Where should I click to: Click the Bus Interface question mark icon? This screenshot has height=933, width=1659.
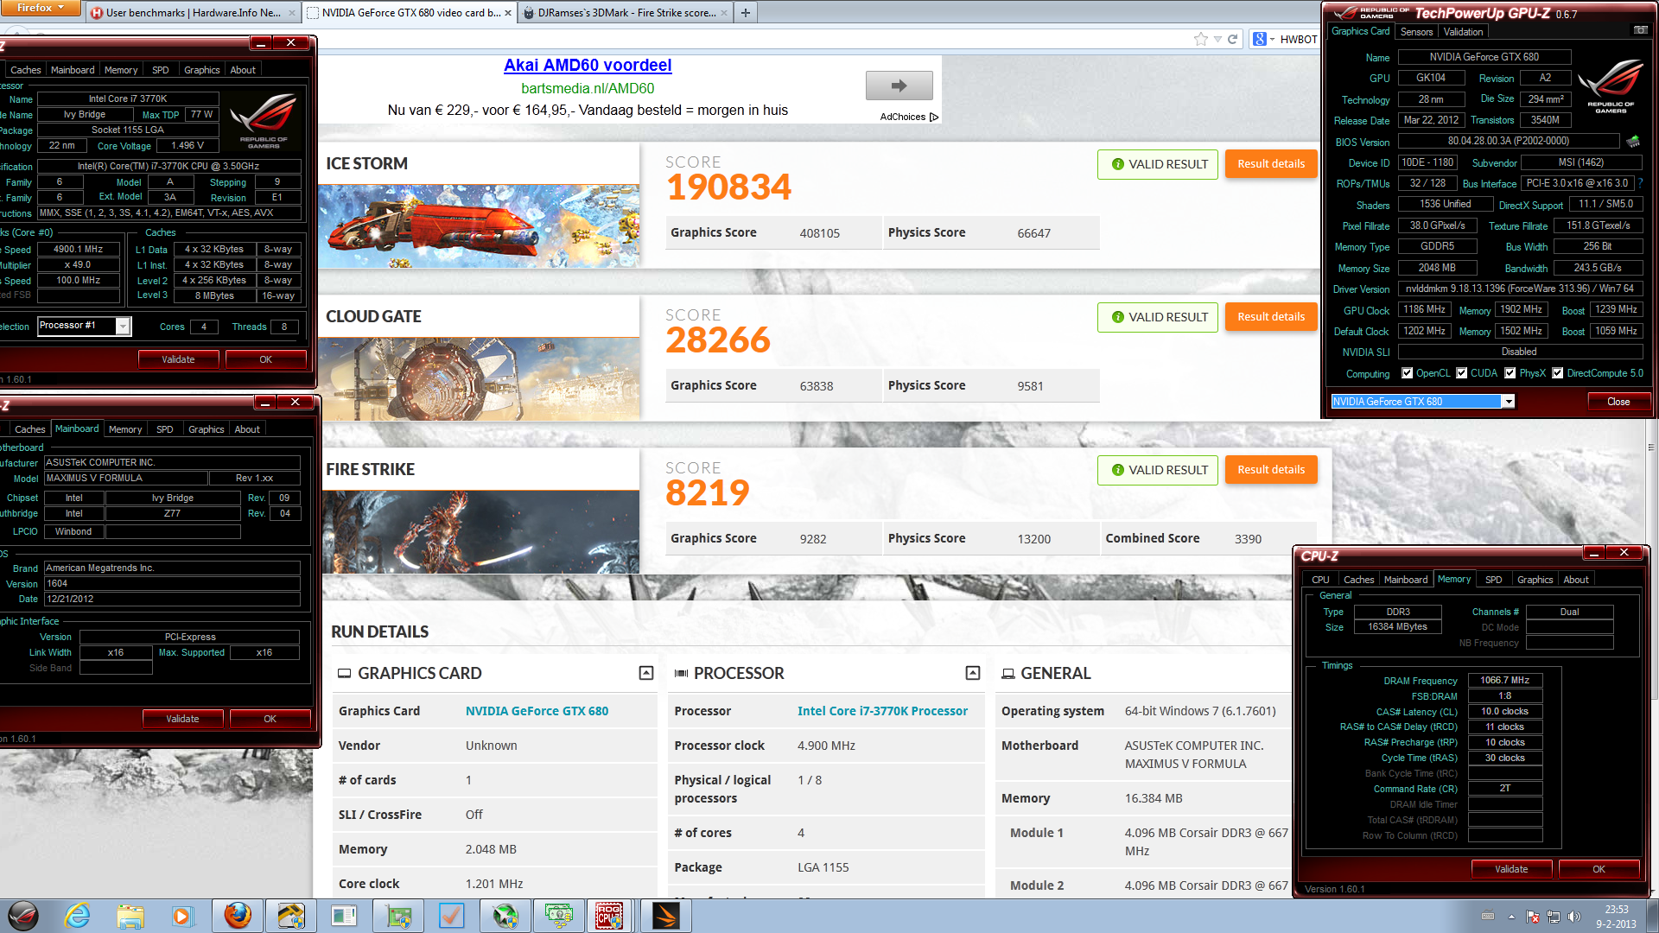tap(1640, 183)
